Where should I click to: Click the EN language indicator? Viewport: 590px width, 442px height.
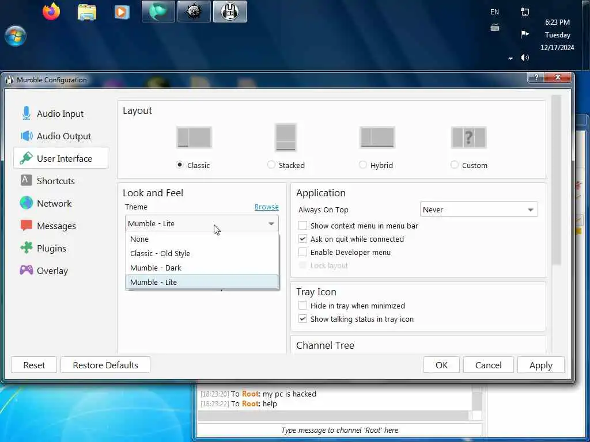pos(494,12)
